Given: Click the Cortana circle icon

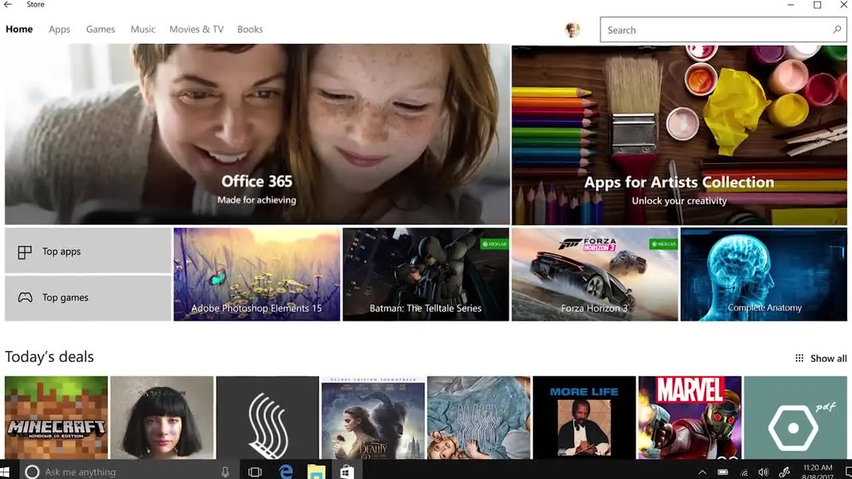Looking at the screenshot, I should click(32, 472).
